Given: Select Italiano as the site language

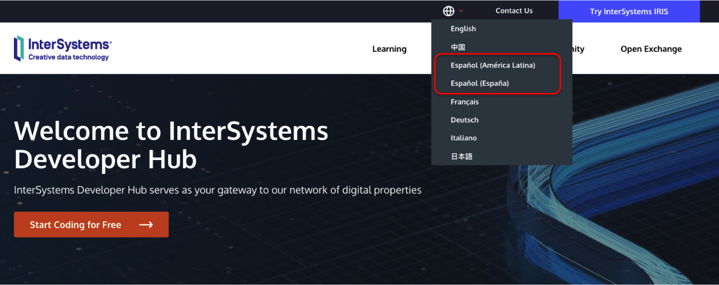Looking at the screenshot, I should (464, 138).
